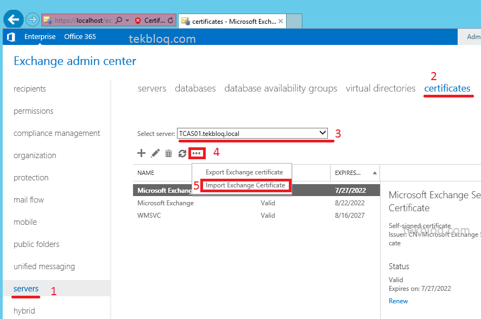Click the localhost address bar field
Screen dimensions: 481x319
83,21
